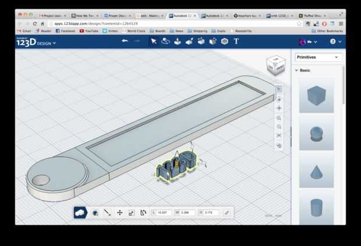The image size is (361, 246).
Task: Toggle the aspect ratio lock beside dimensions
Action: 226,213
